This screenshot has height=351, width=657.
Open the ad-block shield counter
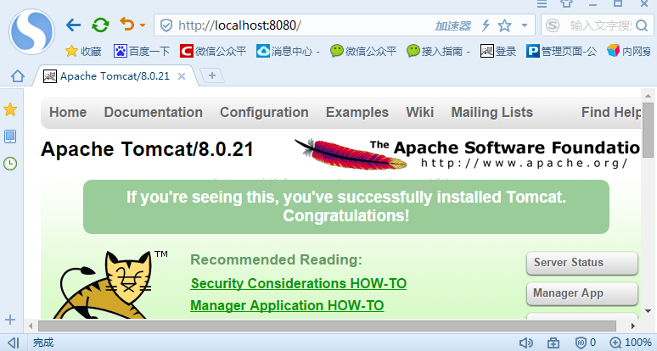tap(586, 343)
